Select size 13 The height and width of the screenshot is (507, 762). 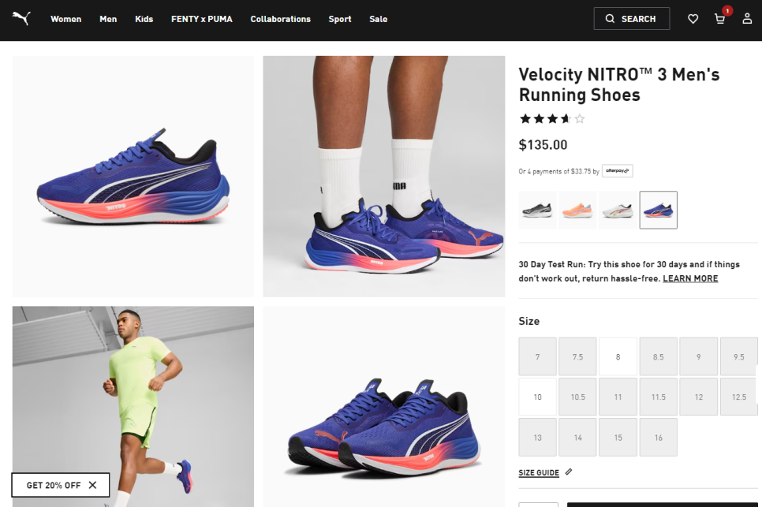coord(537,437)
